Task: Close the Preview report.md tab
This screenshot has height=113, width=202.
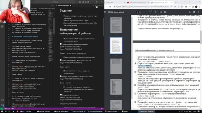Action: coord(70,6)
